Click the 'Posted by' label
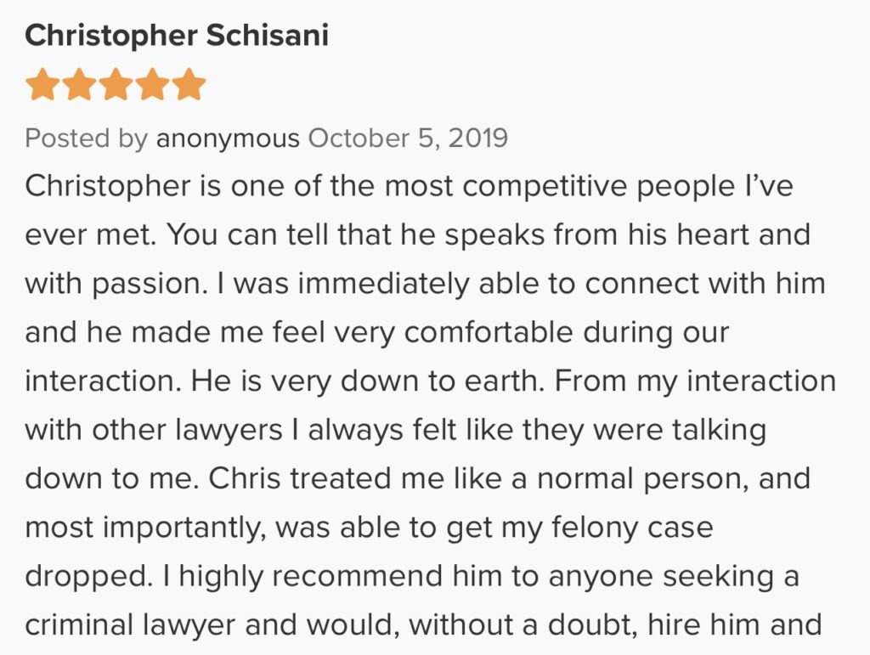This screenshot has height=655, width=870. [86, 138]
